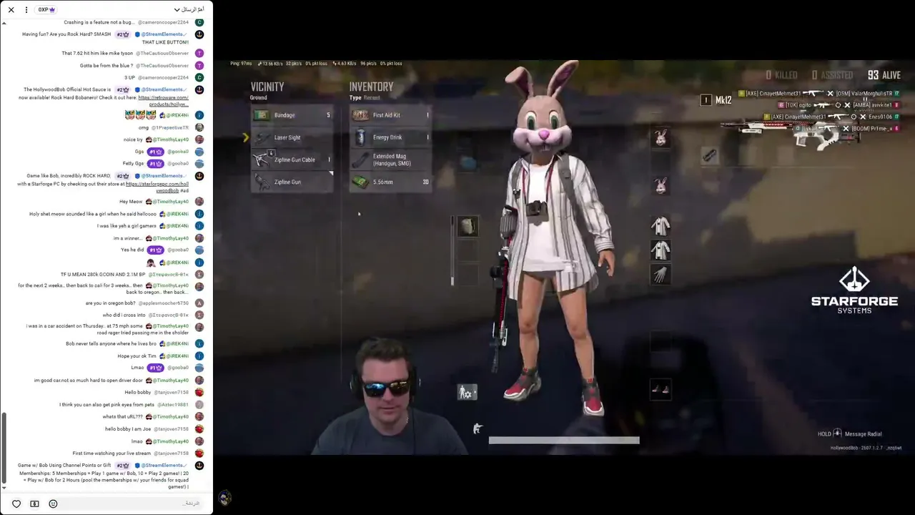Click the '93 ALIVE' counter
Image resolution: width=915 pixels, height=515 pixels.
click(x=884, y=75)
